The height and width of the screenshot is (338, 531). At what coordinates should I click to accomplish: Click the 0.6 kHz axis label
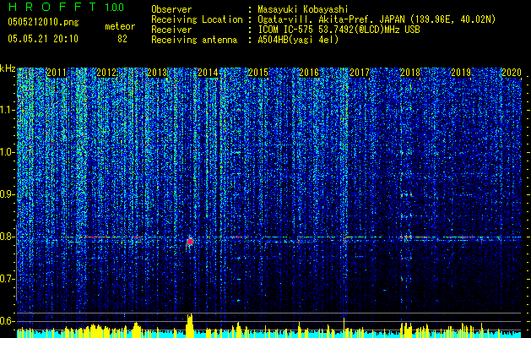8,321
